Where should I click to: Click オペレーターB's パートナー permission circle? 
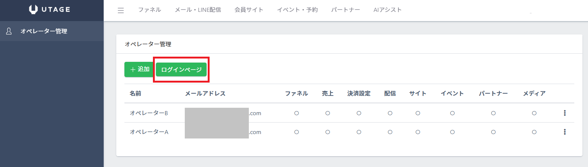coord(493,113)
